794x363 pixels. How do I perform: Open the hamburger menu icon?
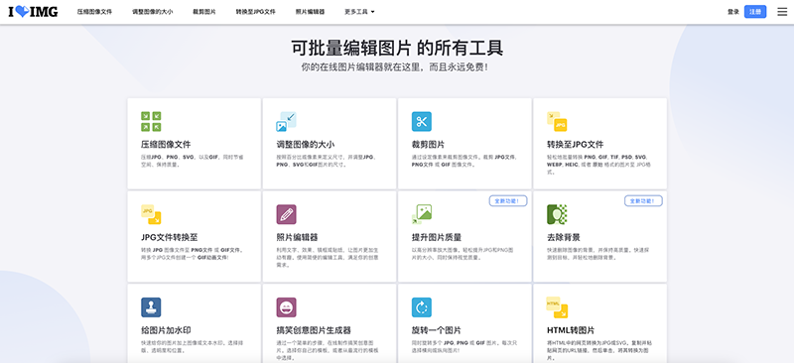[x=782, y=12]
